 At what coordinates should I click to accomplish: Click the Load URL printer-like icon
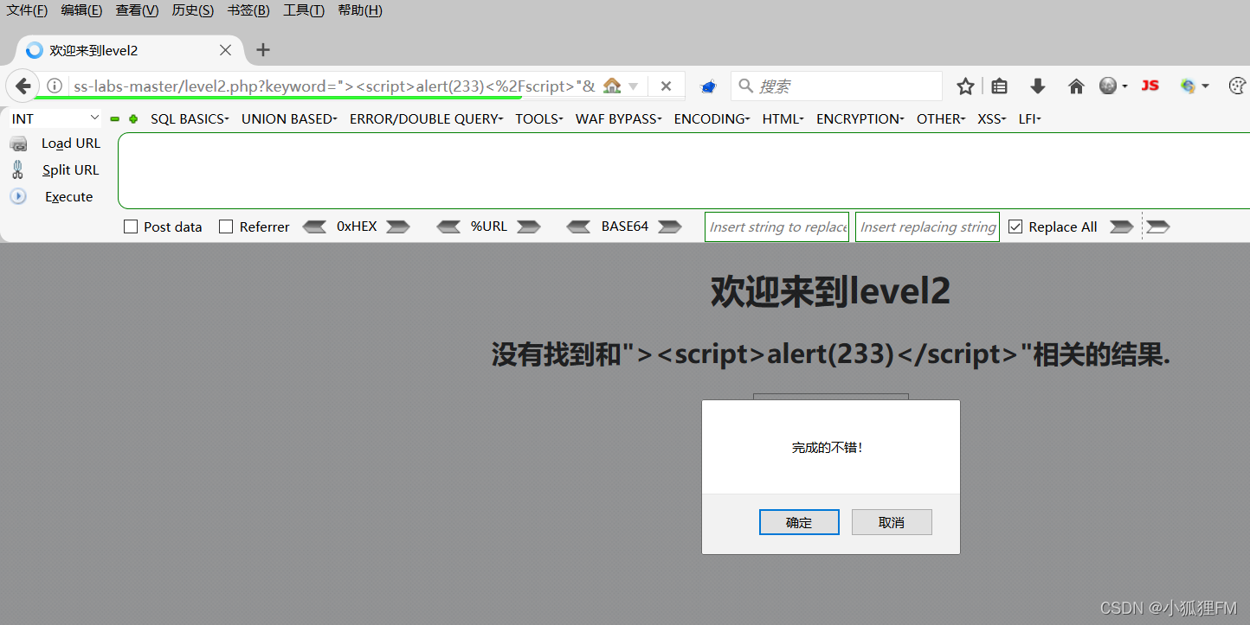(18, 144)
